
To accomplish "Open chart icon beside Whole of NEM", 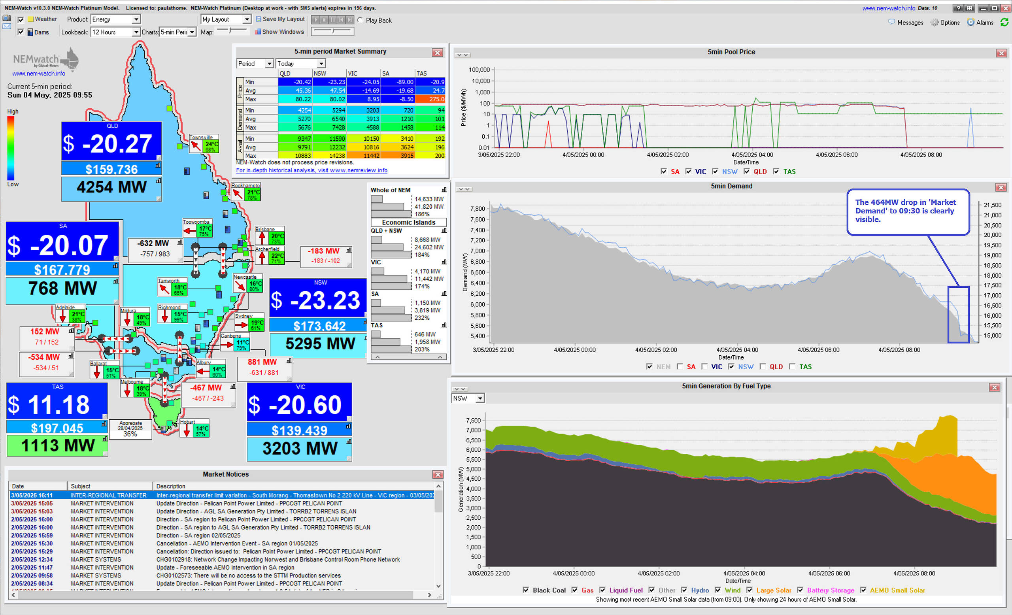I will click(444, 190).
